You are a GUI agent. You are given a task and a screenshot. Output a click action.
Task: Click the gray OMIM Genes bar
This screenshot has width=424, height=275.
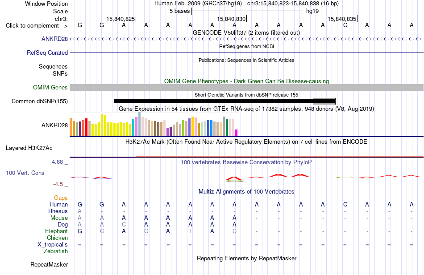click(x=247, y=87)
